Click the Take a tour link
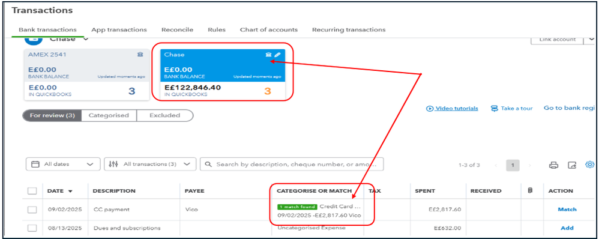This screenshot has height=239, width=599. [517, 109]
